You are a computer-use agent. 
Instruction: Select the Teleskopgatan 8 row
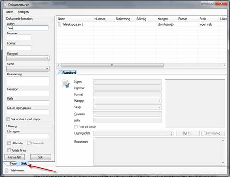coord(142,24)
